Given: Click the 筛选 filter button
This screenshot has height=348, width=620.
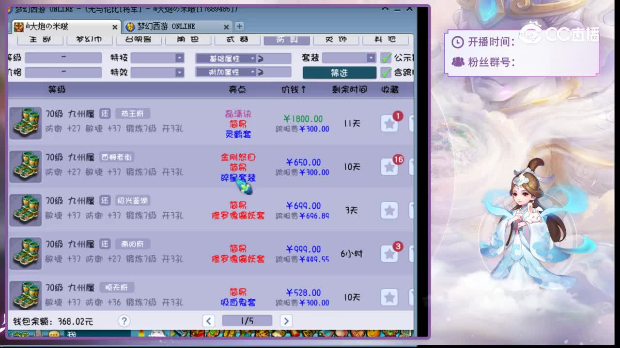Looking at the screenshot, I should click(x=339, y=72).
